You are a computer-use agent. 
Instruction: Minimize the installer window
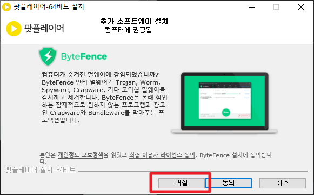point(252,7)
